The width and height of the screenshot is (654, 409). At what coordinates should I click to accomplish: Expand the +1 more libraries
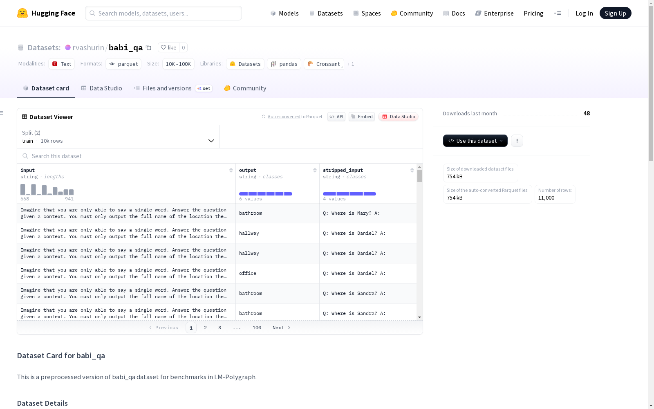351,64
